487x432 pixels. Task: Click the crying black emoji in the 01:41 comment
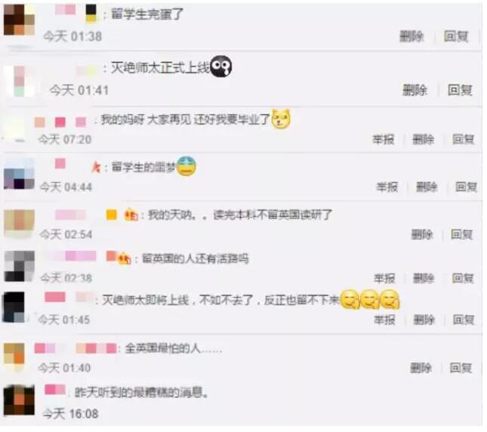tap(220, 66)
